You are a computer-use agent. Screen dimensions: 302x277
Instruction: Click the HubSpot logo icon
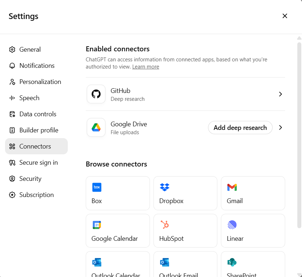click(x=165, y=225)
